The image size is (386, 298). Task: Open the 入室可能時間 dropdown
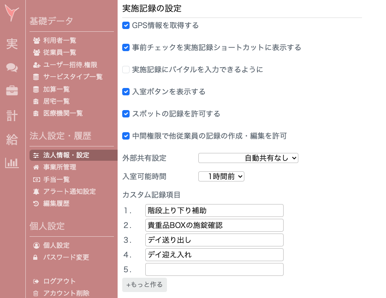[221, 176]
